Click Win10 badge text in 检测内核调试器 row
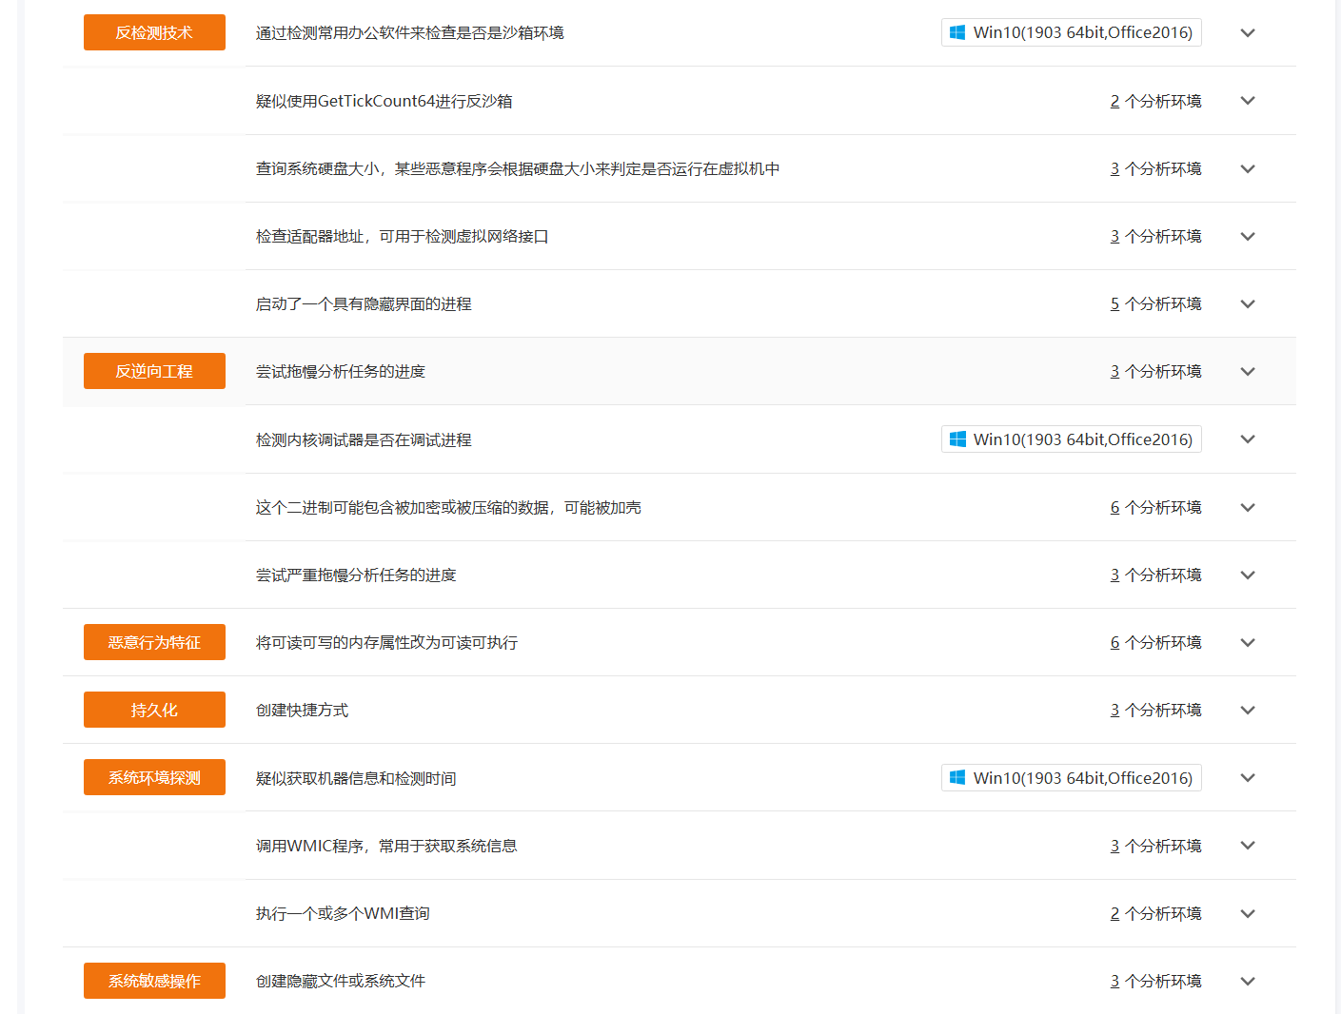This screenshot has height=1014, width=1341. pos(1083,439)
